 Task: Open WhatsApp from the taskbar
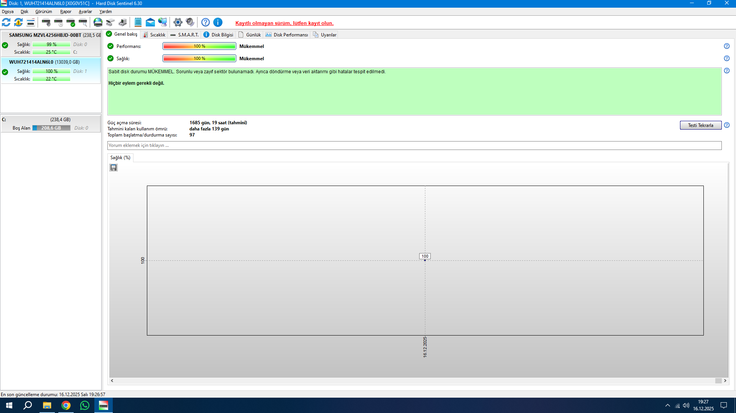tap(85, 405)
